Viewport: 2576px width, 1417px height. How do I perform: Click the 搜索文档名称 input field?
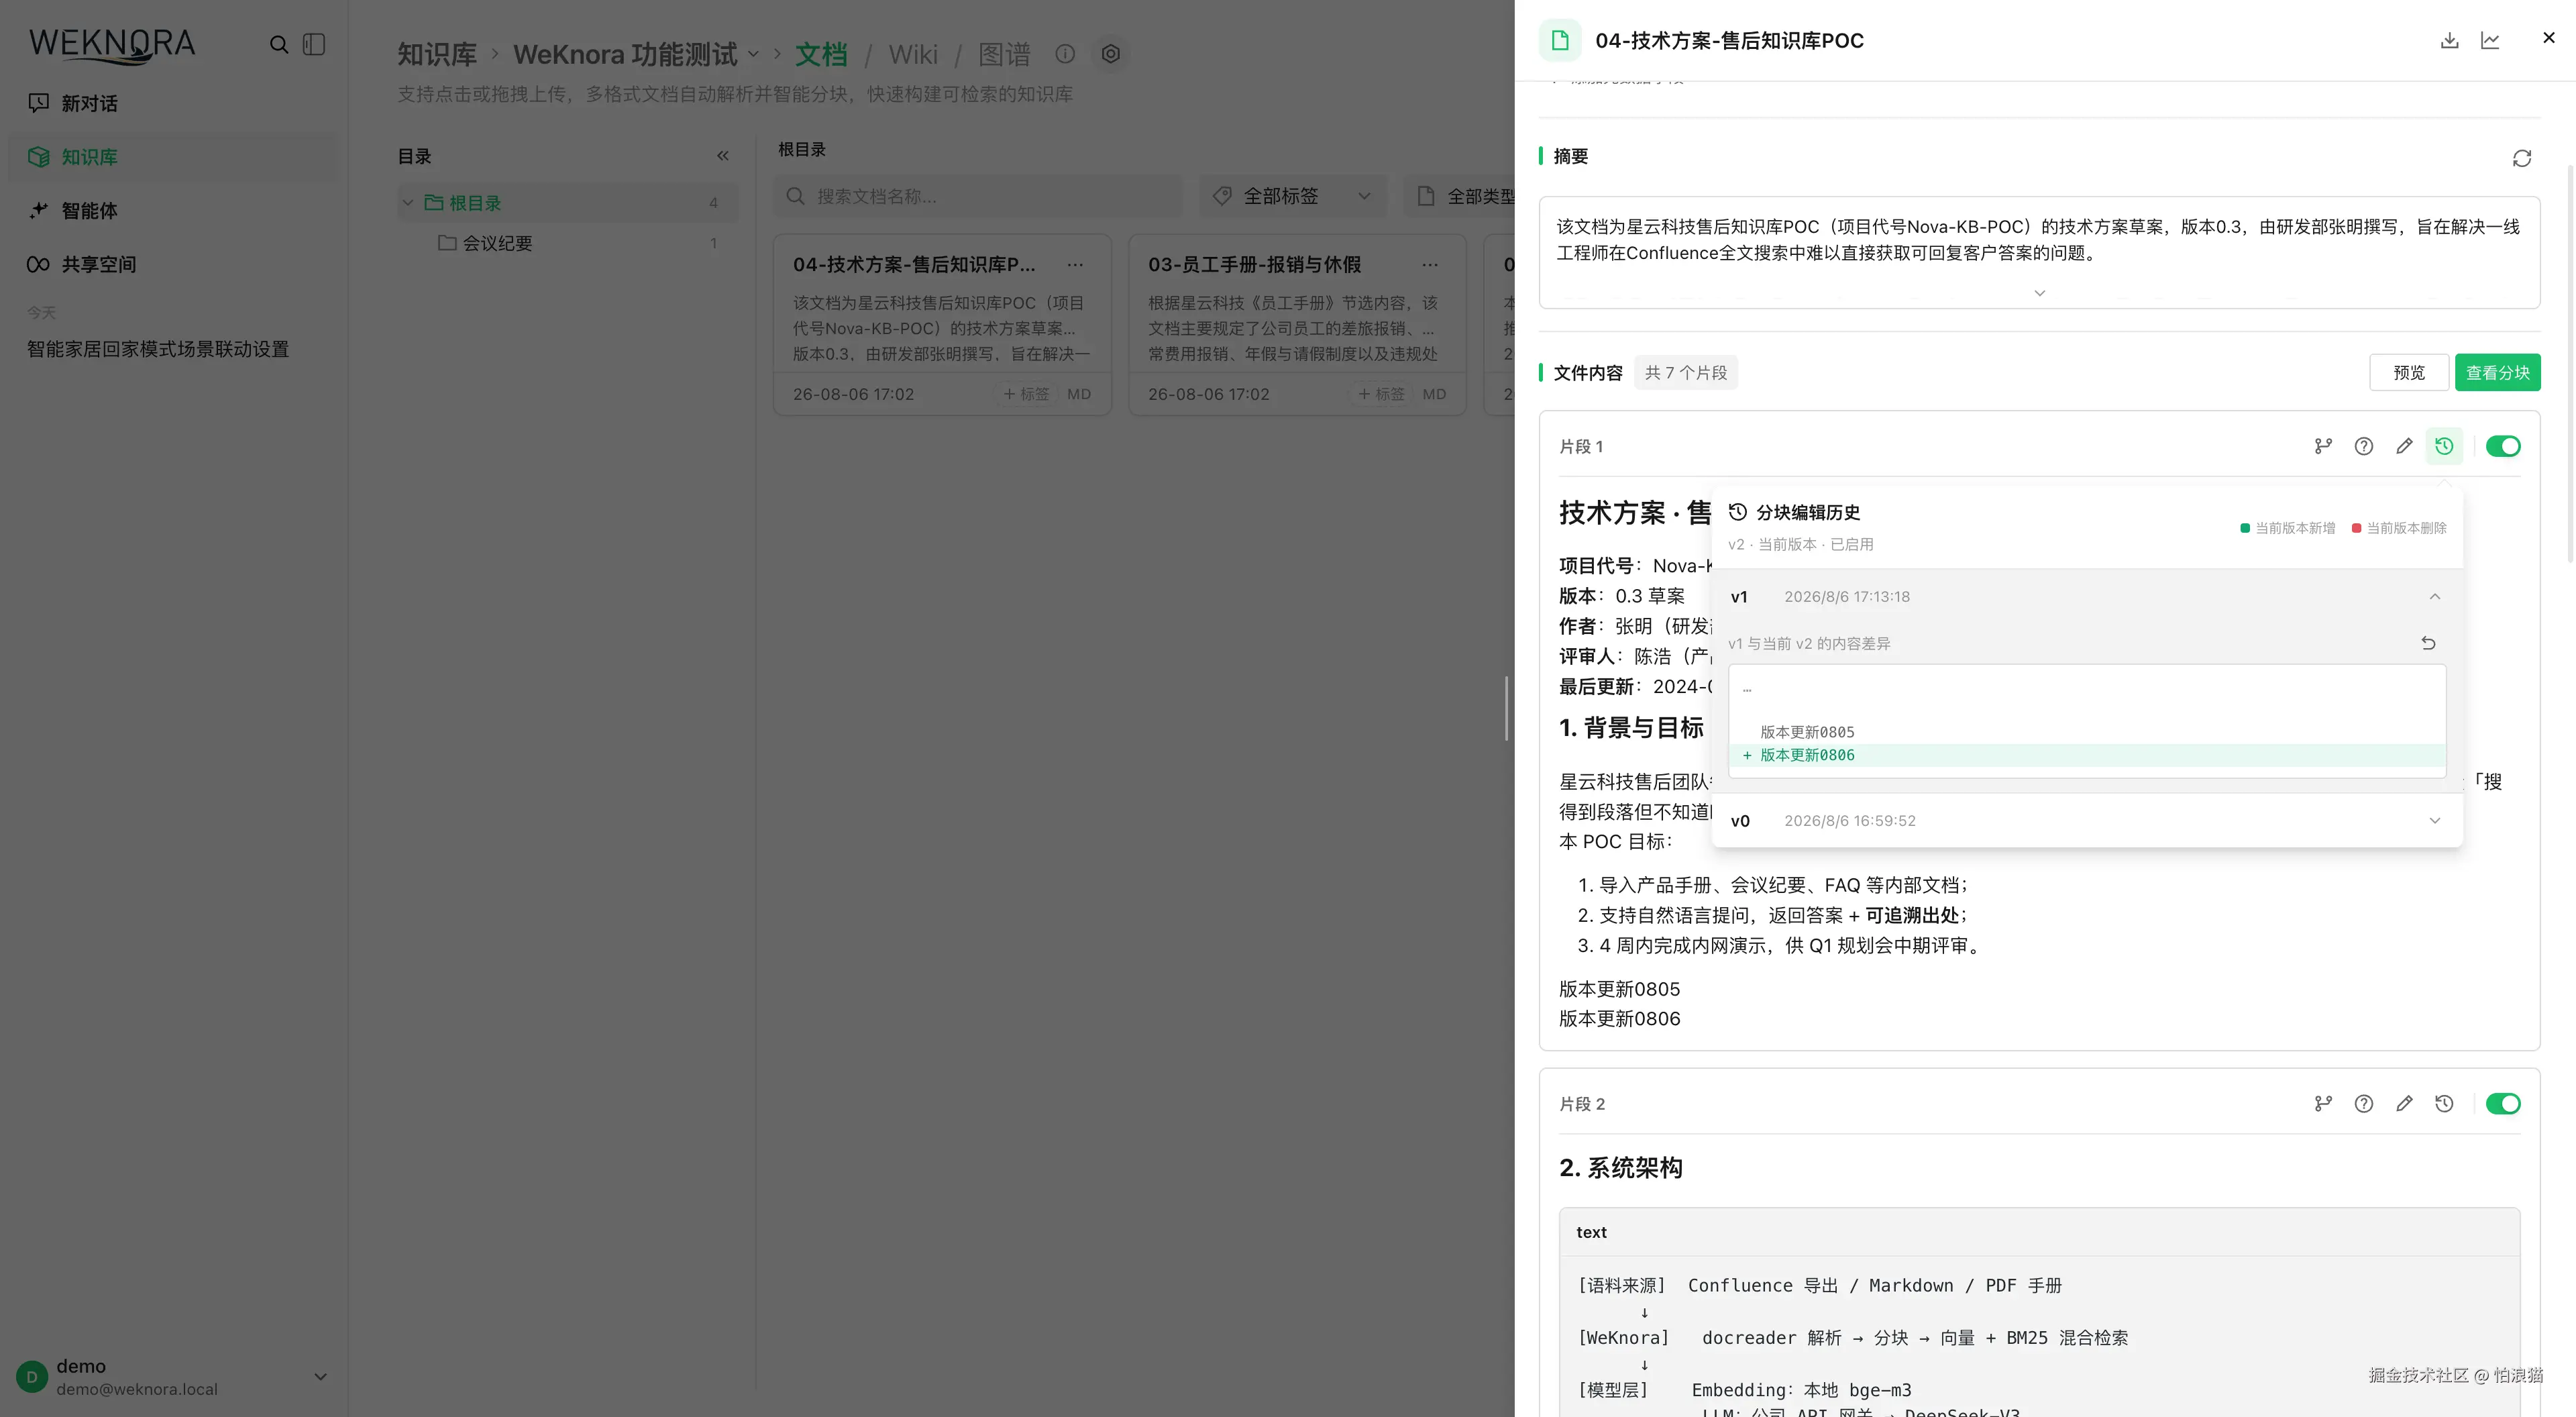978,196
